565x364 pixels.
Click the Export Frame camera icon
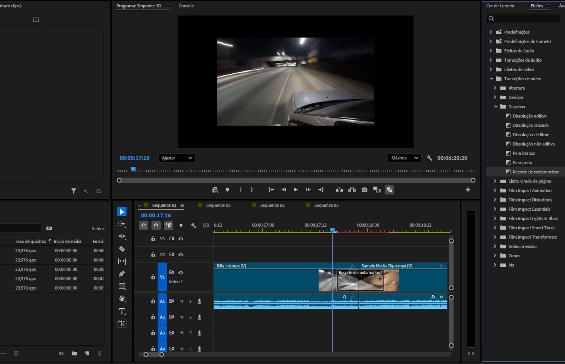[364, 190]
